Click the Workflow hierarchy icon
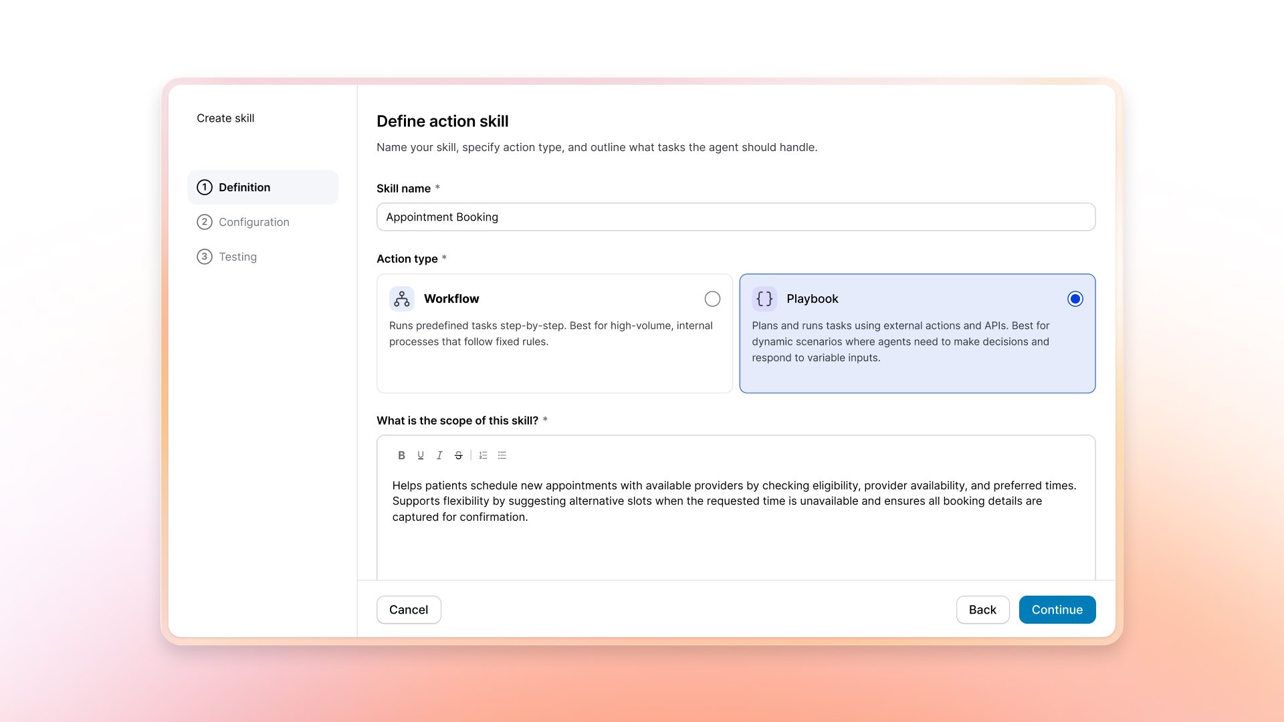The image size is (1284, 722). click(x=401, y=299)
